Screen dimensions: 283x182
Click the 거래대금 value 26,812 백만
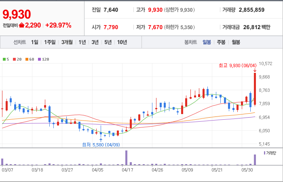point(257,27)
